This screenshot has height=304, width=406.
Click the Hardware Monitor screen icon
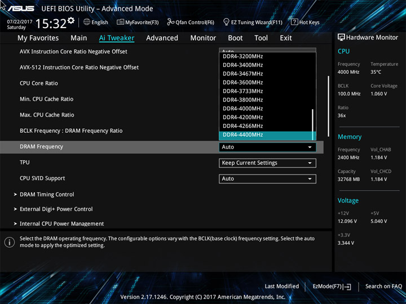coord(341,38)
